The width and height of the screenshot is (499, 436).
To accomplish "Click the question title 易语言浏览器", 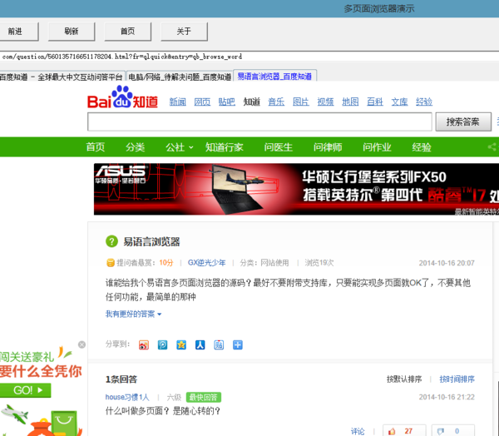I will [152, 242].
